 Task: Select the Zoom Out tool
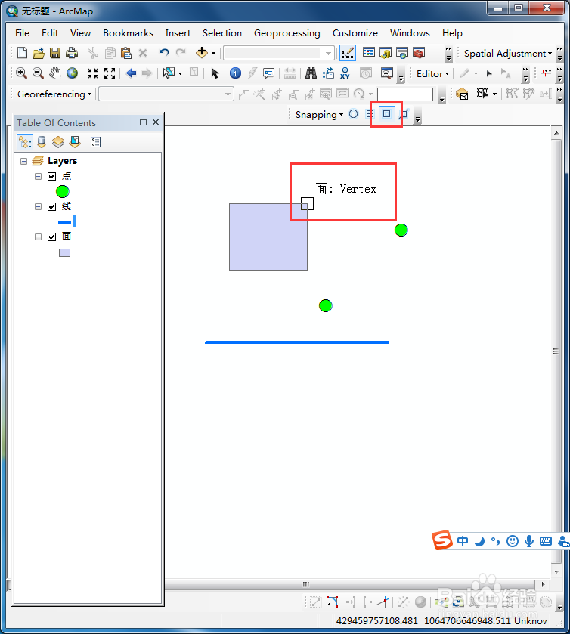click(x=38, y=73)
